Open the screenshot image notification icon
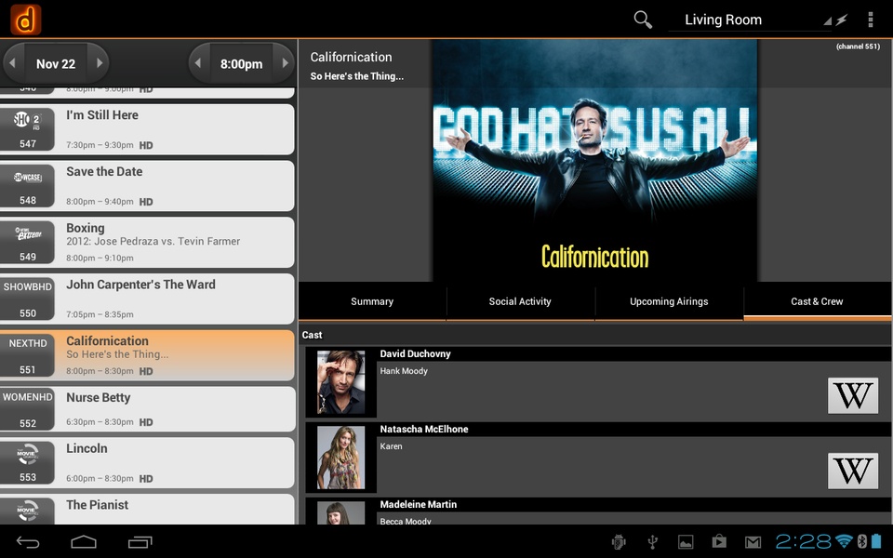893x558 pixels. pos(686,541)
